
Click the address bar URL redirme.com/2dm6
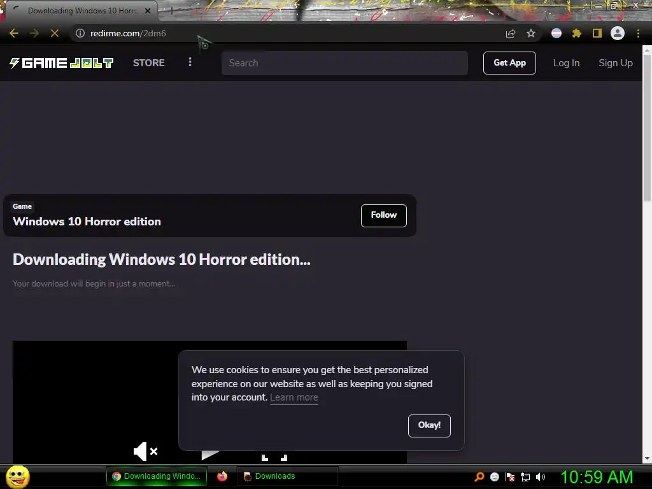click(128, 33)
